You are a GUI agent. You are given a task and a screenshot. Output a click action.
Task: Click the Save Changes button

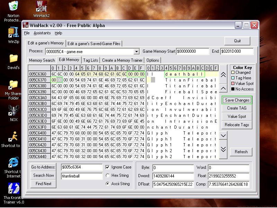237,100
